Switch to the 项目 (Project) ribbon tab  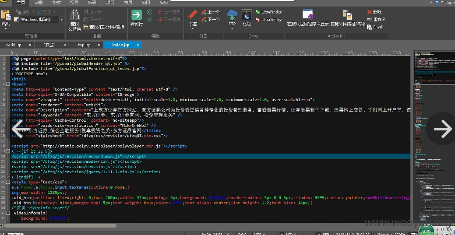(x=110, y=3)
